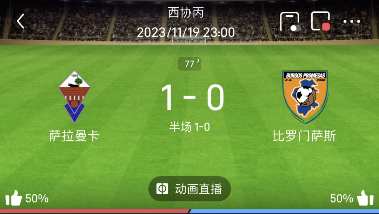Open the Burgos Promesas team crest
The height and width of the screenshot is (214, 379).
click(305, 97)
